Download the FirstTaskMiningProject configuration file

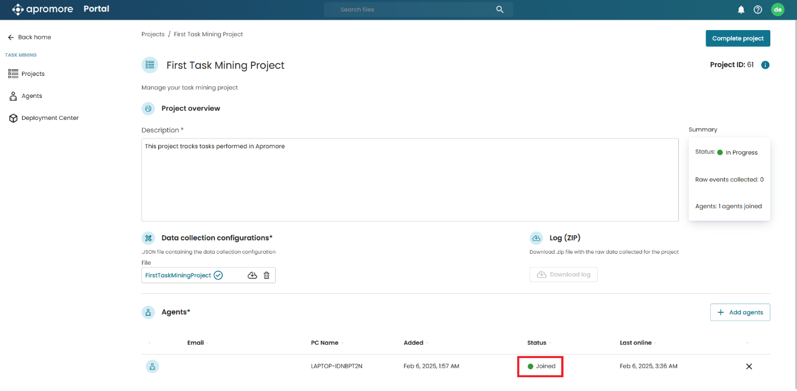(252, 275)
